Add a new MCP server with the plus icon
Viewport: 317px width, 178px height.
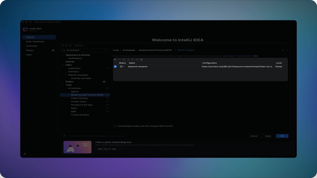pos(115,60)
